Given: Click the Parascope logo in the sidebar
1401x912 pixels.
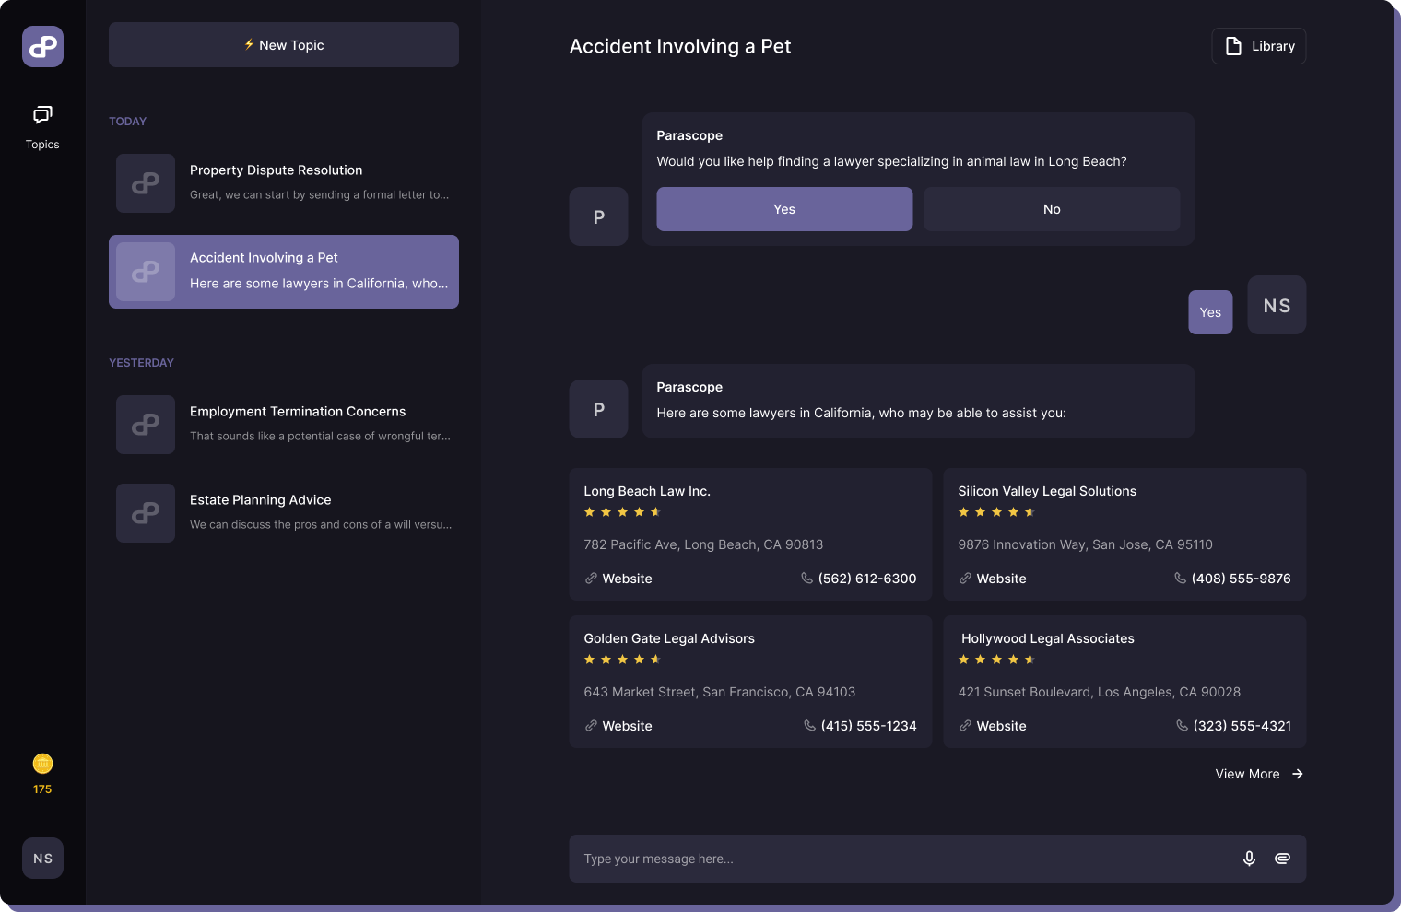Looking at the screenshot, I should (42, 46).
